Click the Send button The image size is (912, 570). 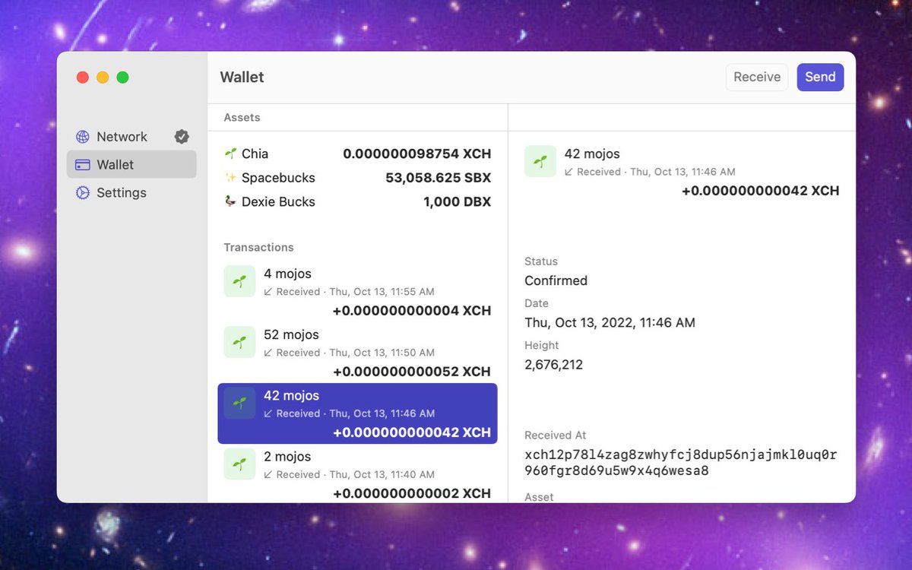(x=820, y=77)
